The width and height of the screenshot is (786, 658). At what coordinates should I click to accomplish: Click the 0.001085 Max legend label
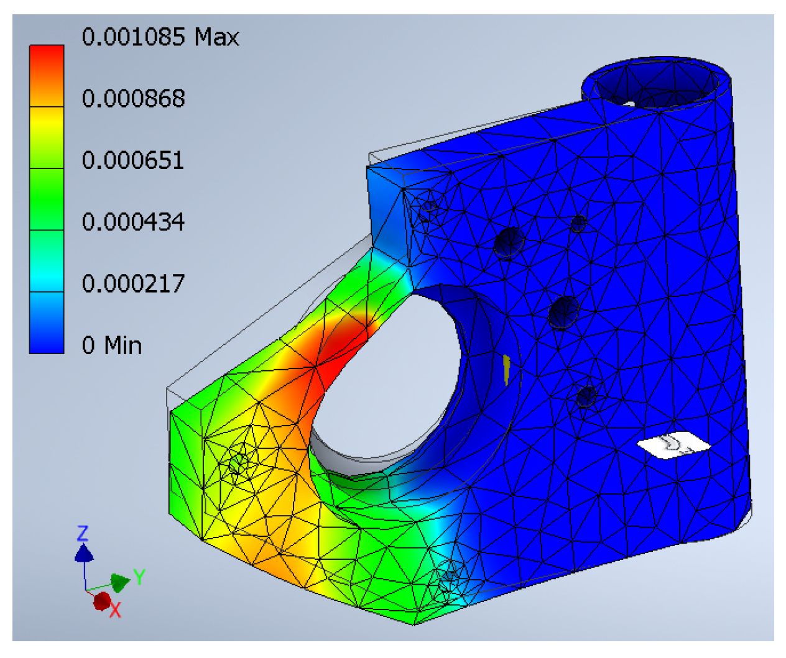click(x=160, y=37)
